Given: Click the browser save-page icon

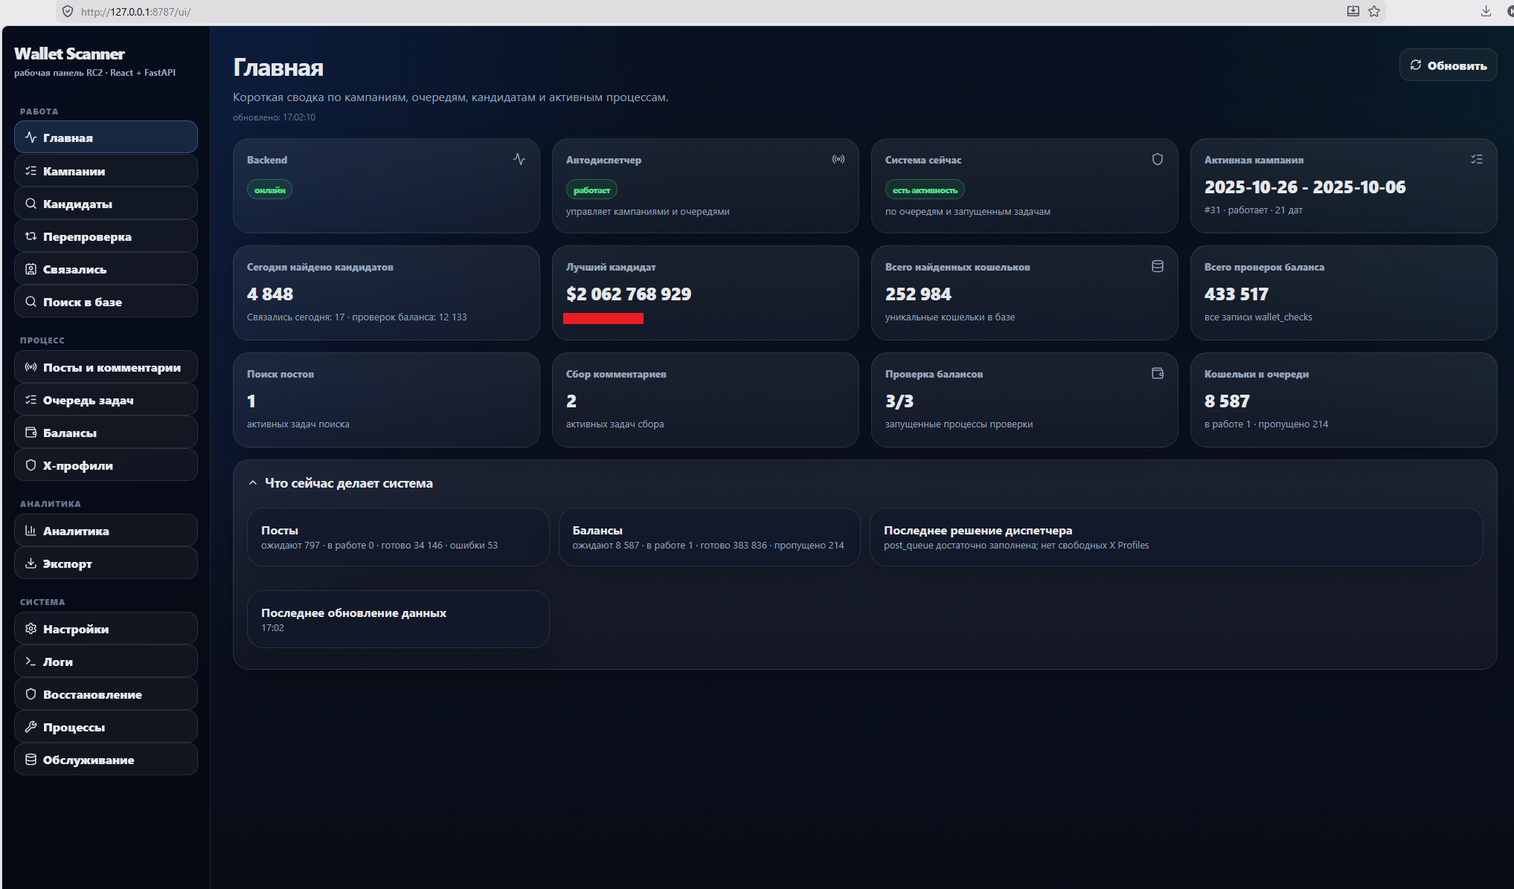Looking at the screenshot, I should [x=1353, y=11].
